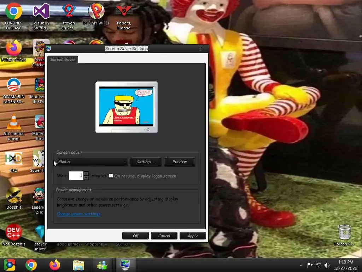Open the Visually Stupid Visual Studio shortcut
Viewport: 362px width, 272px height.
(x=41, y=16)
